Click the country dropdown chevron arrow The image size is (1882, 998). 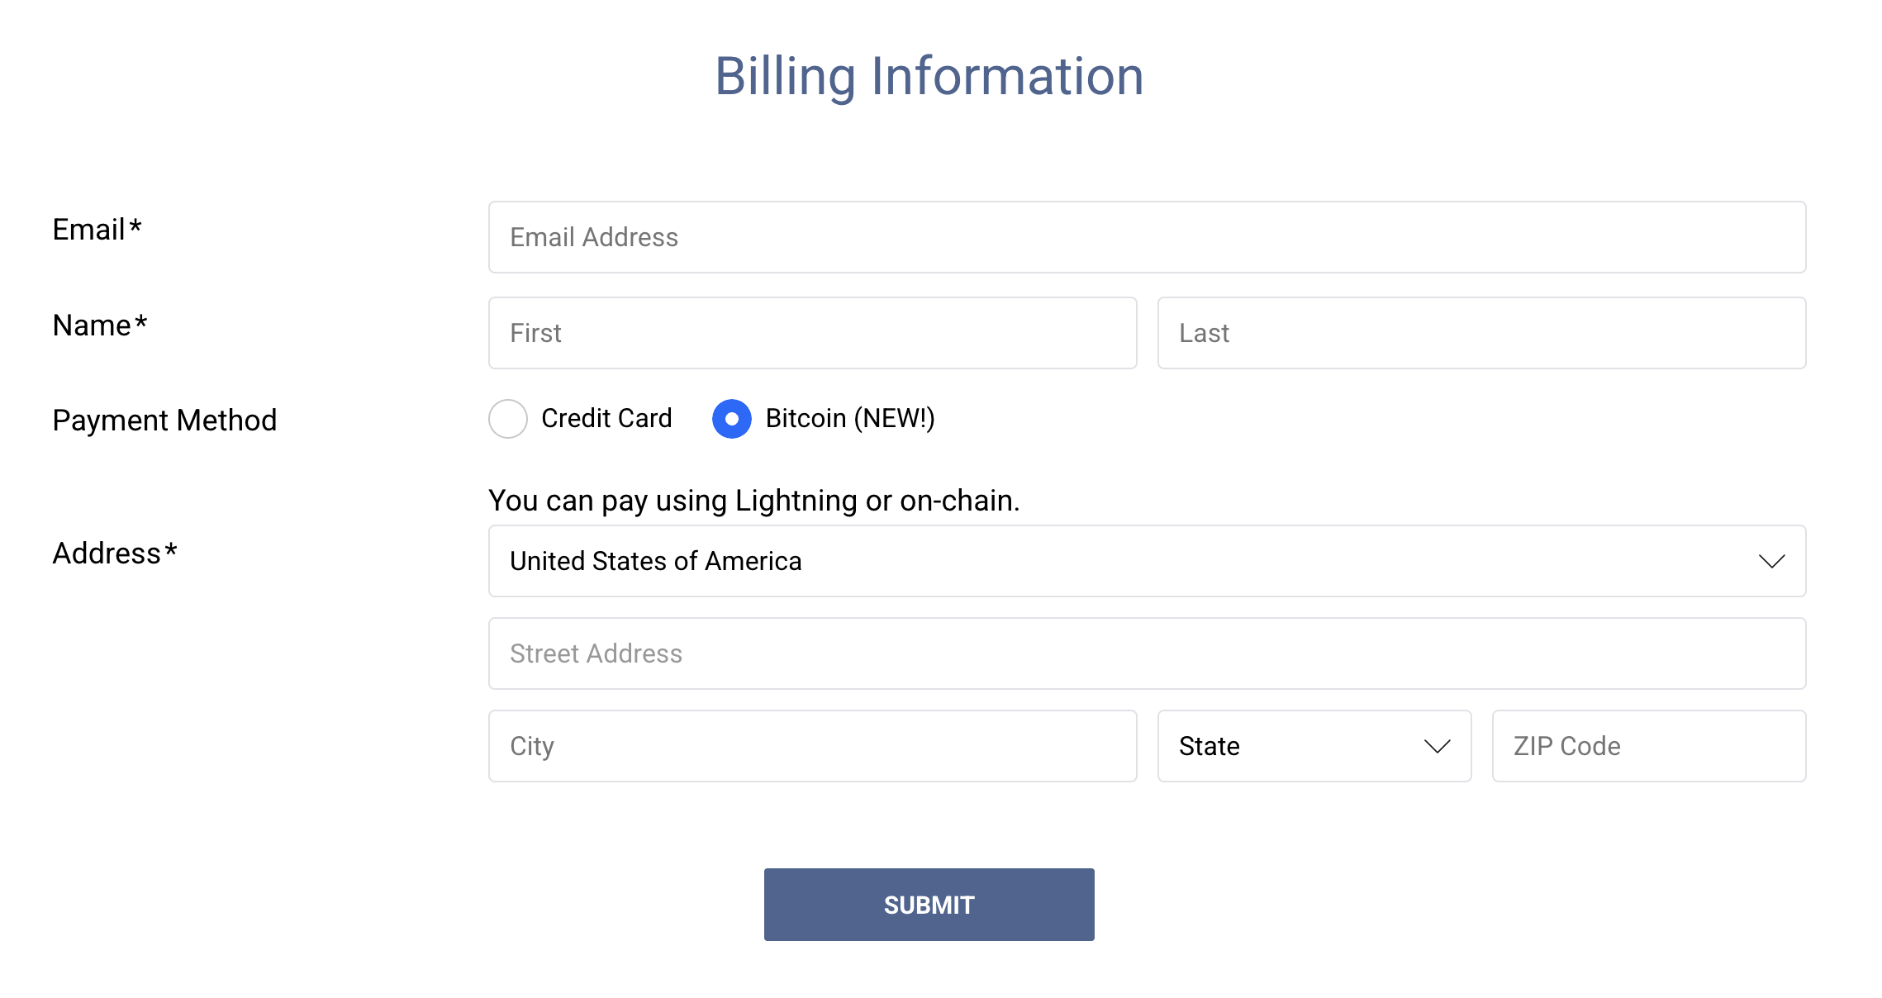tap(1771, 562)
